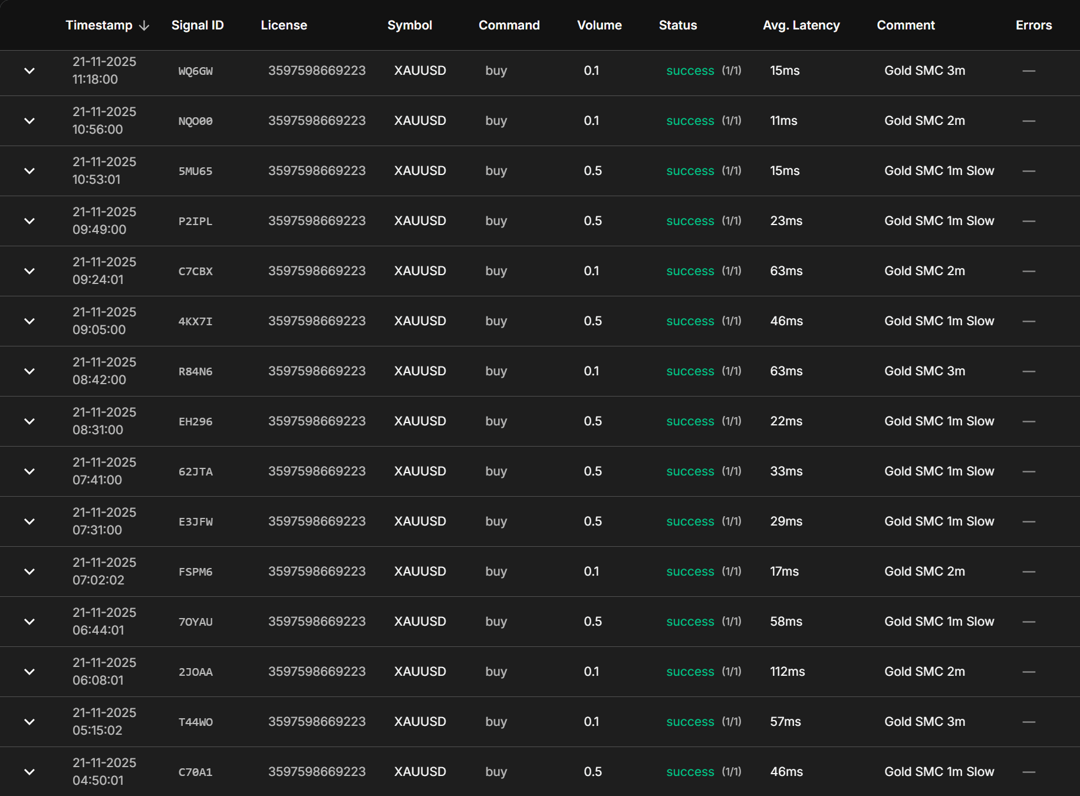This screenshot has width=1080, height=796.
Task: Toggle details for the 08:42:00 signal row
Action: click(x=29, y=371)
